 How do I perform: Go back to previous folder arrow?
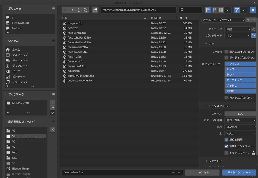tap(65, 10)
